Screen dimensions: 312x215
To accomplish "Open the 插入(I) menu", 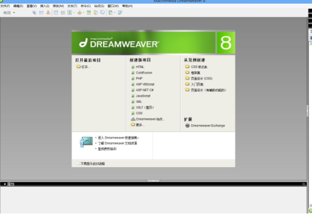I will (x=45, y=6).
